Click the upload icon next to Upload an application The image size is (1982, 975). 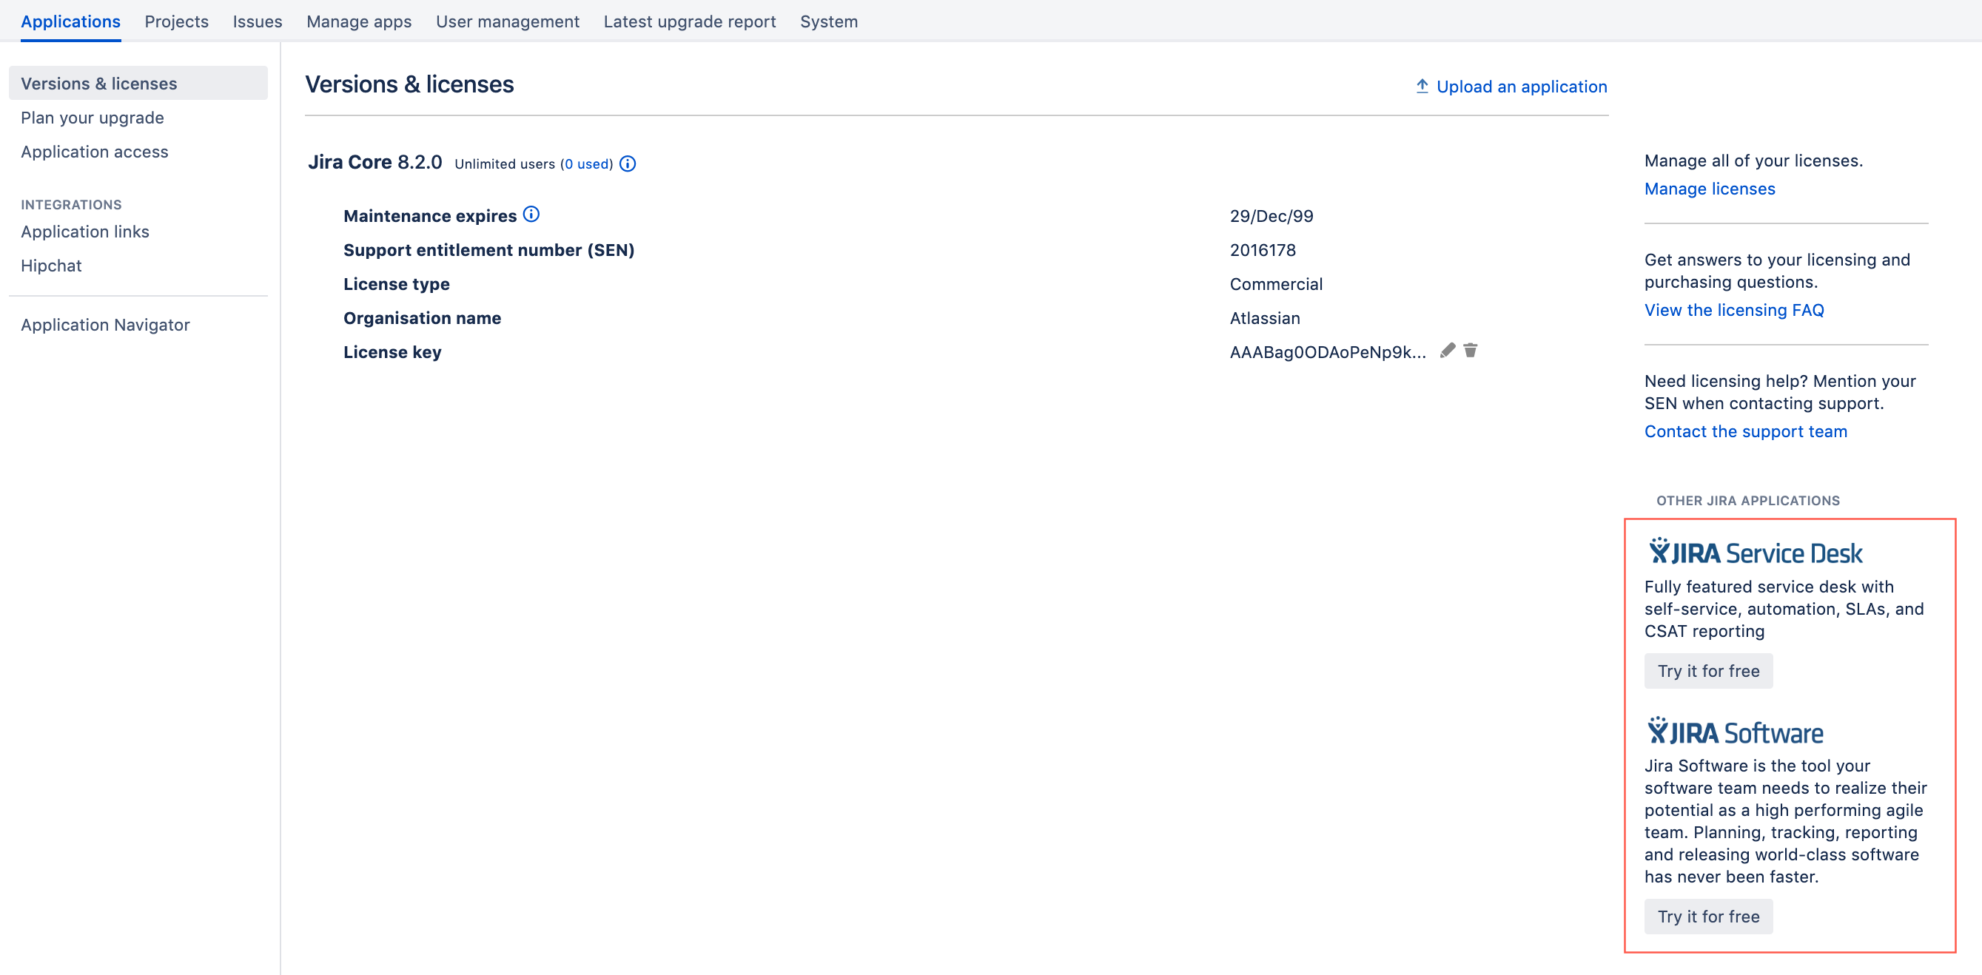(1422, 86)
